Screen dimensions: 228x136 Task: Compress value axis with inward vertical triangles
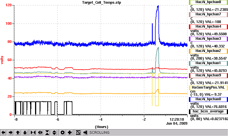coord(47,133)
